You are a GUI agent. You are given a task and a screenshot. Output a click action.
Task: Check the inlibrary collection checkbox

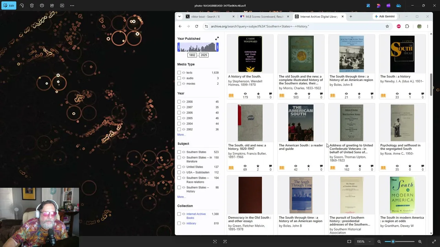click(x=179, y=223)
